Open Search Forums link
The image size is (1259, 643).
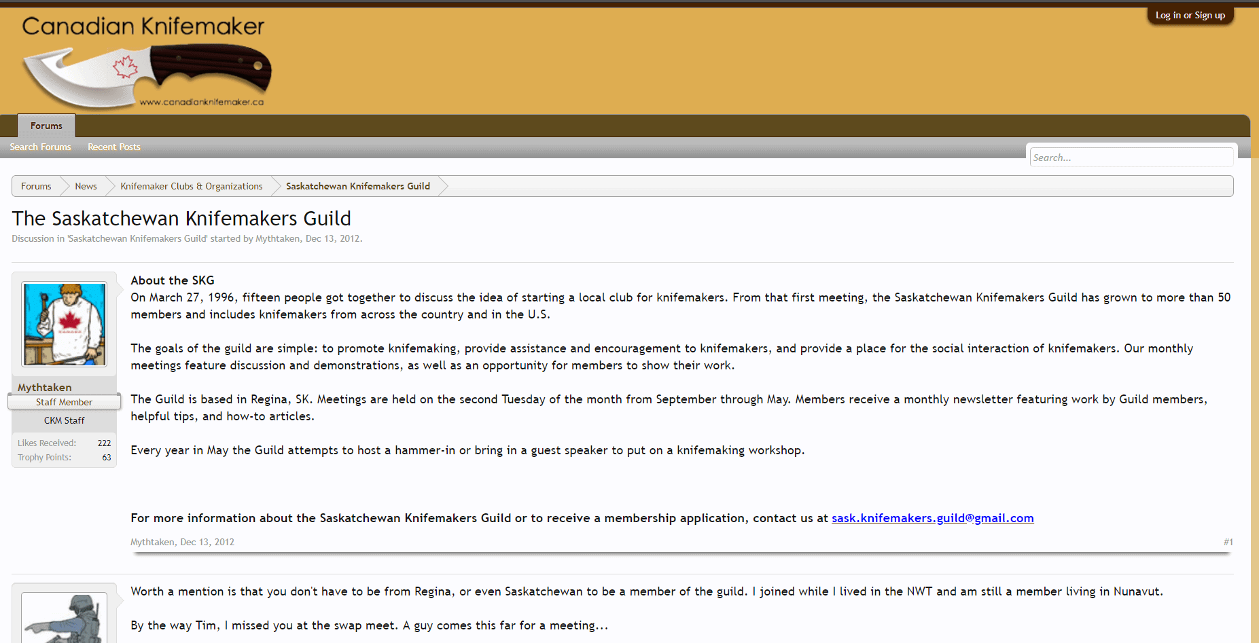point(40,147)
